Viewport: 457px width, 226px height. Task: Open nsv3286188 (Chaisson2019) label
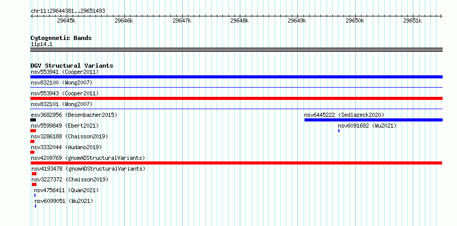coord(69,136)
